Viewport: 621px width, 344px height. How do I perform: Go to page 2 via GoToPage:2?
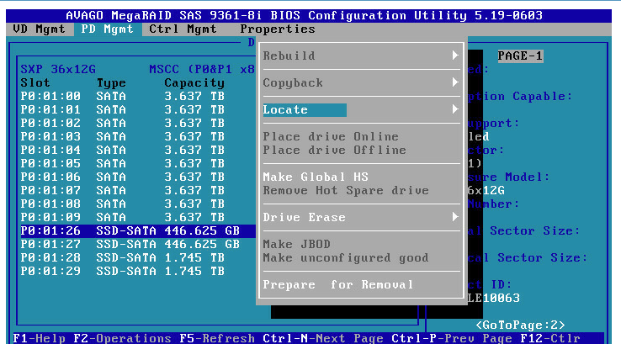pos(520,325)
